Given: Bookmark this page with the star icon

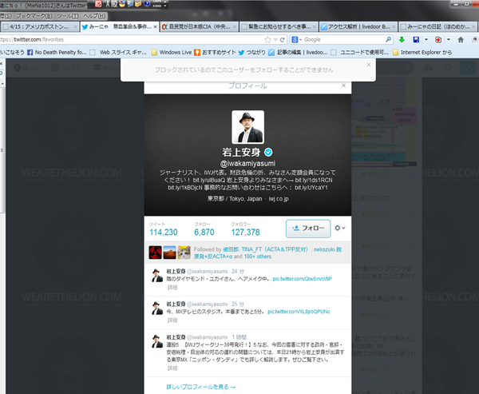Looking at the screenshot, I should click(x=267, y=40).
